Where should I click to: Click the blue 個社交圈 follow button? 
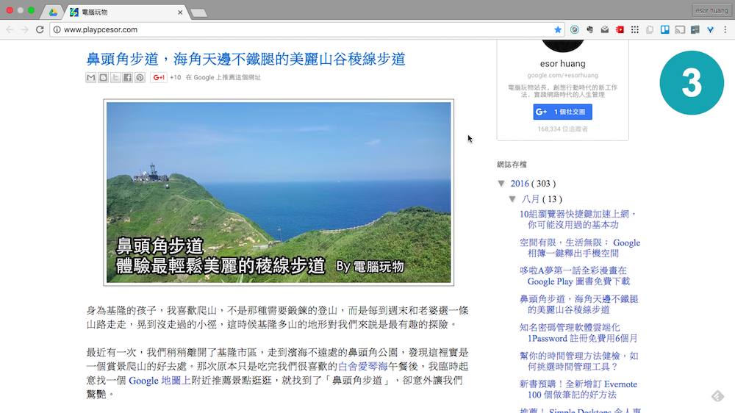tap(562, 112)
